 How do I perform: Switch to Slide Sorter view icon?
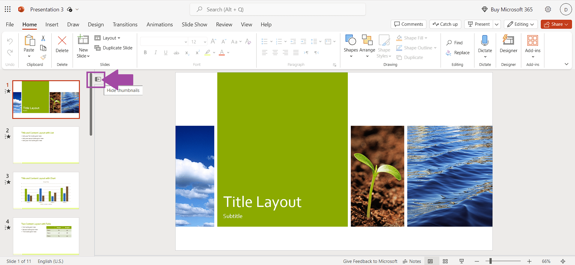(x=445, y=261)
